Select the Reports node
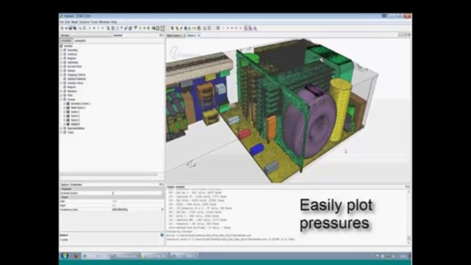Image resolution: width=471 pixels, height=265 pixels. pos(71,87)
